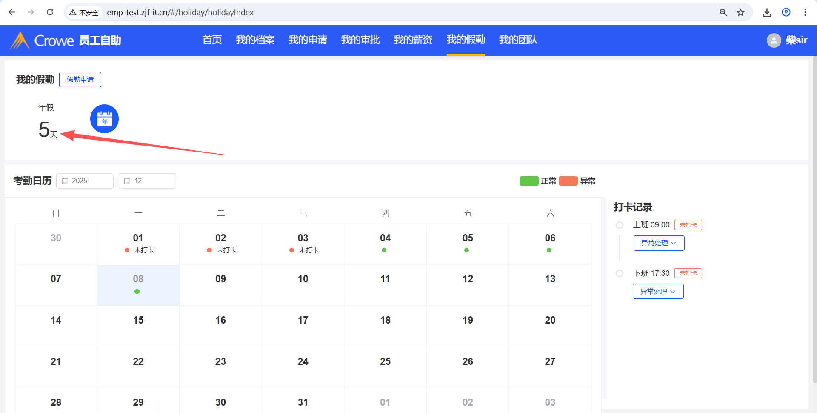The image size is (817, 413).
Task: Expand 异常处理 dropdown under 下班 17:30
Action: tap(658, 292)
